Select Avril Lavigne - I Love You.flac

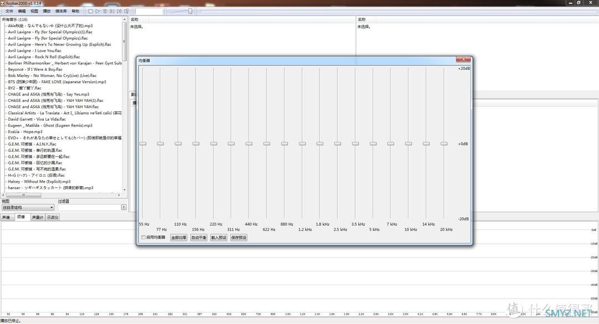(34, 51)
